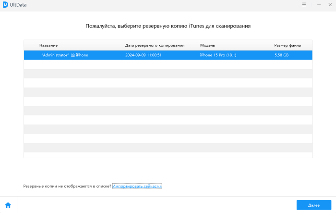
Task: Select the "Administrator" iPhone backup name
Action: pyautogui.click(x=65, y=55)
